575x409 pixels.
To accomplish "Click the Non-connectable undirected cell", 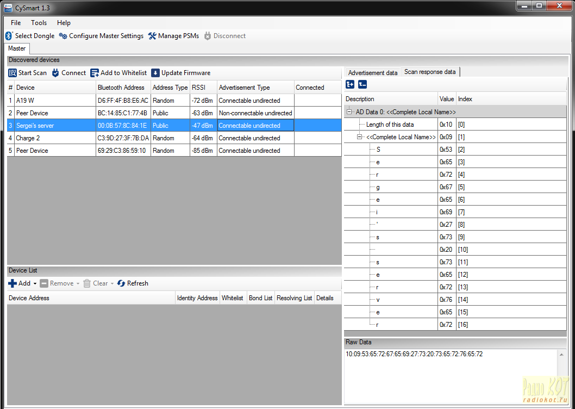I will coord(255,113).
